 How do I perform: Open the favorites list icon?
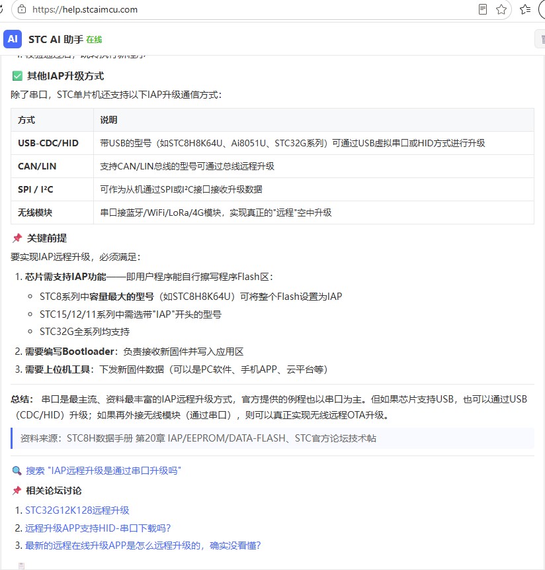pyautogui.click(x=525, y=9)
